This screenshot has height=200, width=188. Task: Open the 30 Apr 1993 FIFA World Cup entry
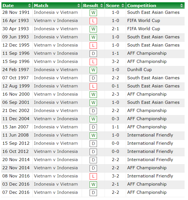click(143, 29)
